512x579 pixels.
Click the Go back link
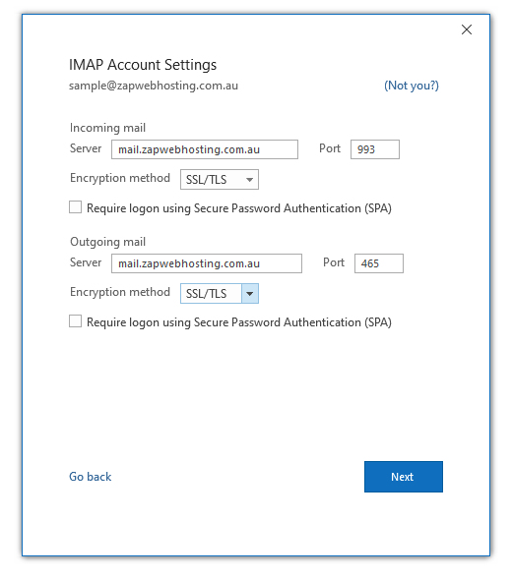(x=91, y=477)
